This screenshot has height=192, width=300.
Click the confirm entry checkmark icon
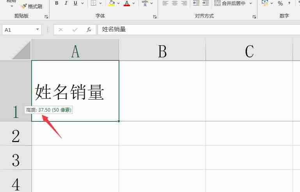coord(75,30)
